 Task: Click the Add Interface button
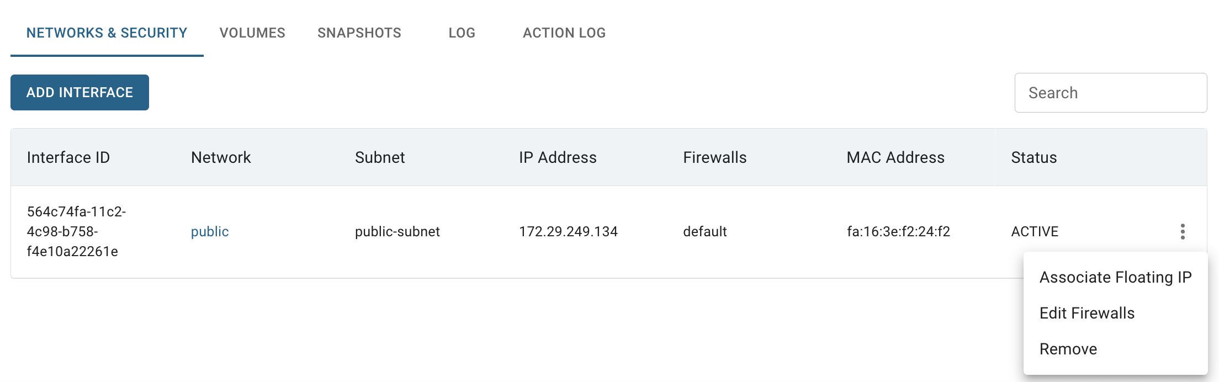[79, 92]
